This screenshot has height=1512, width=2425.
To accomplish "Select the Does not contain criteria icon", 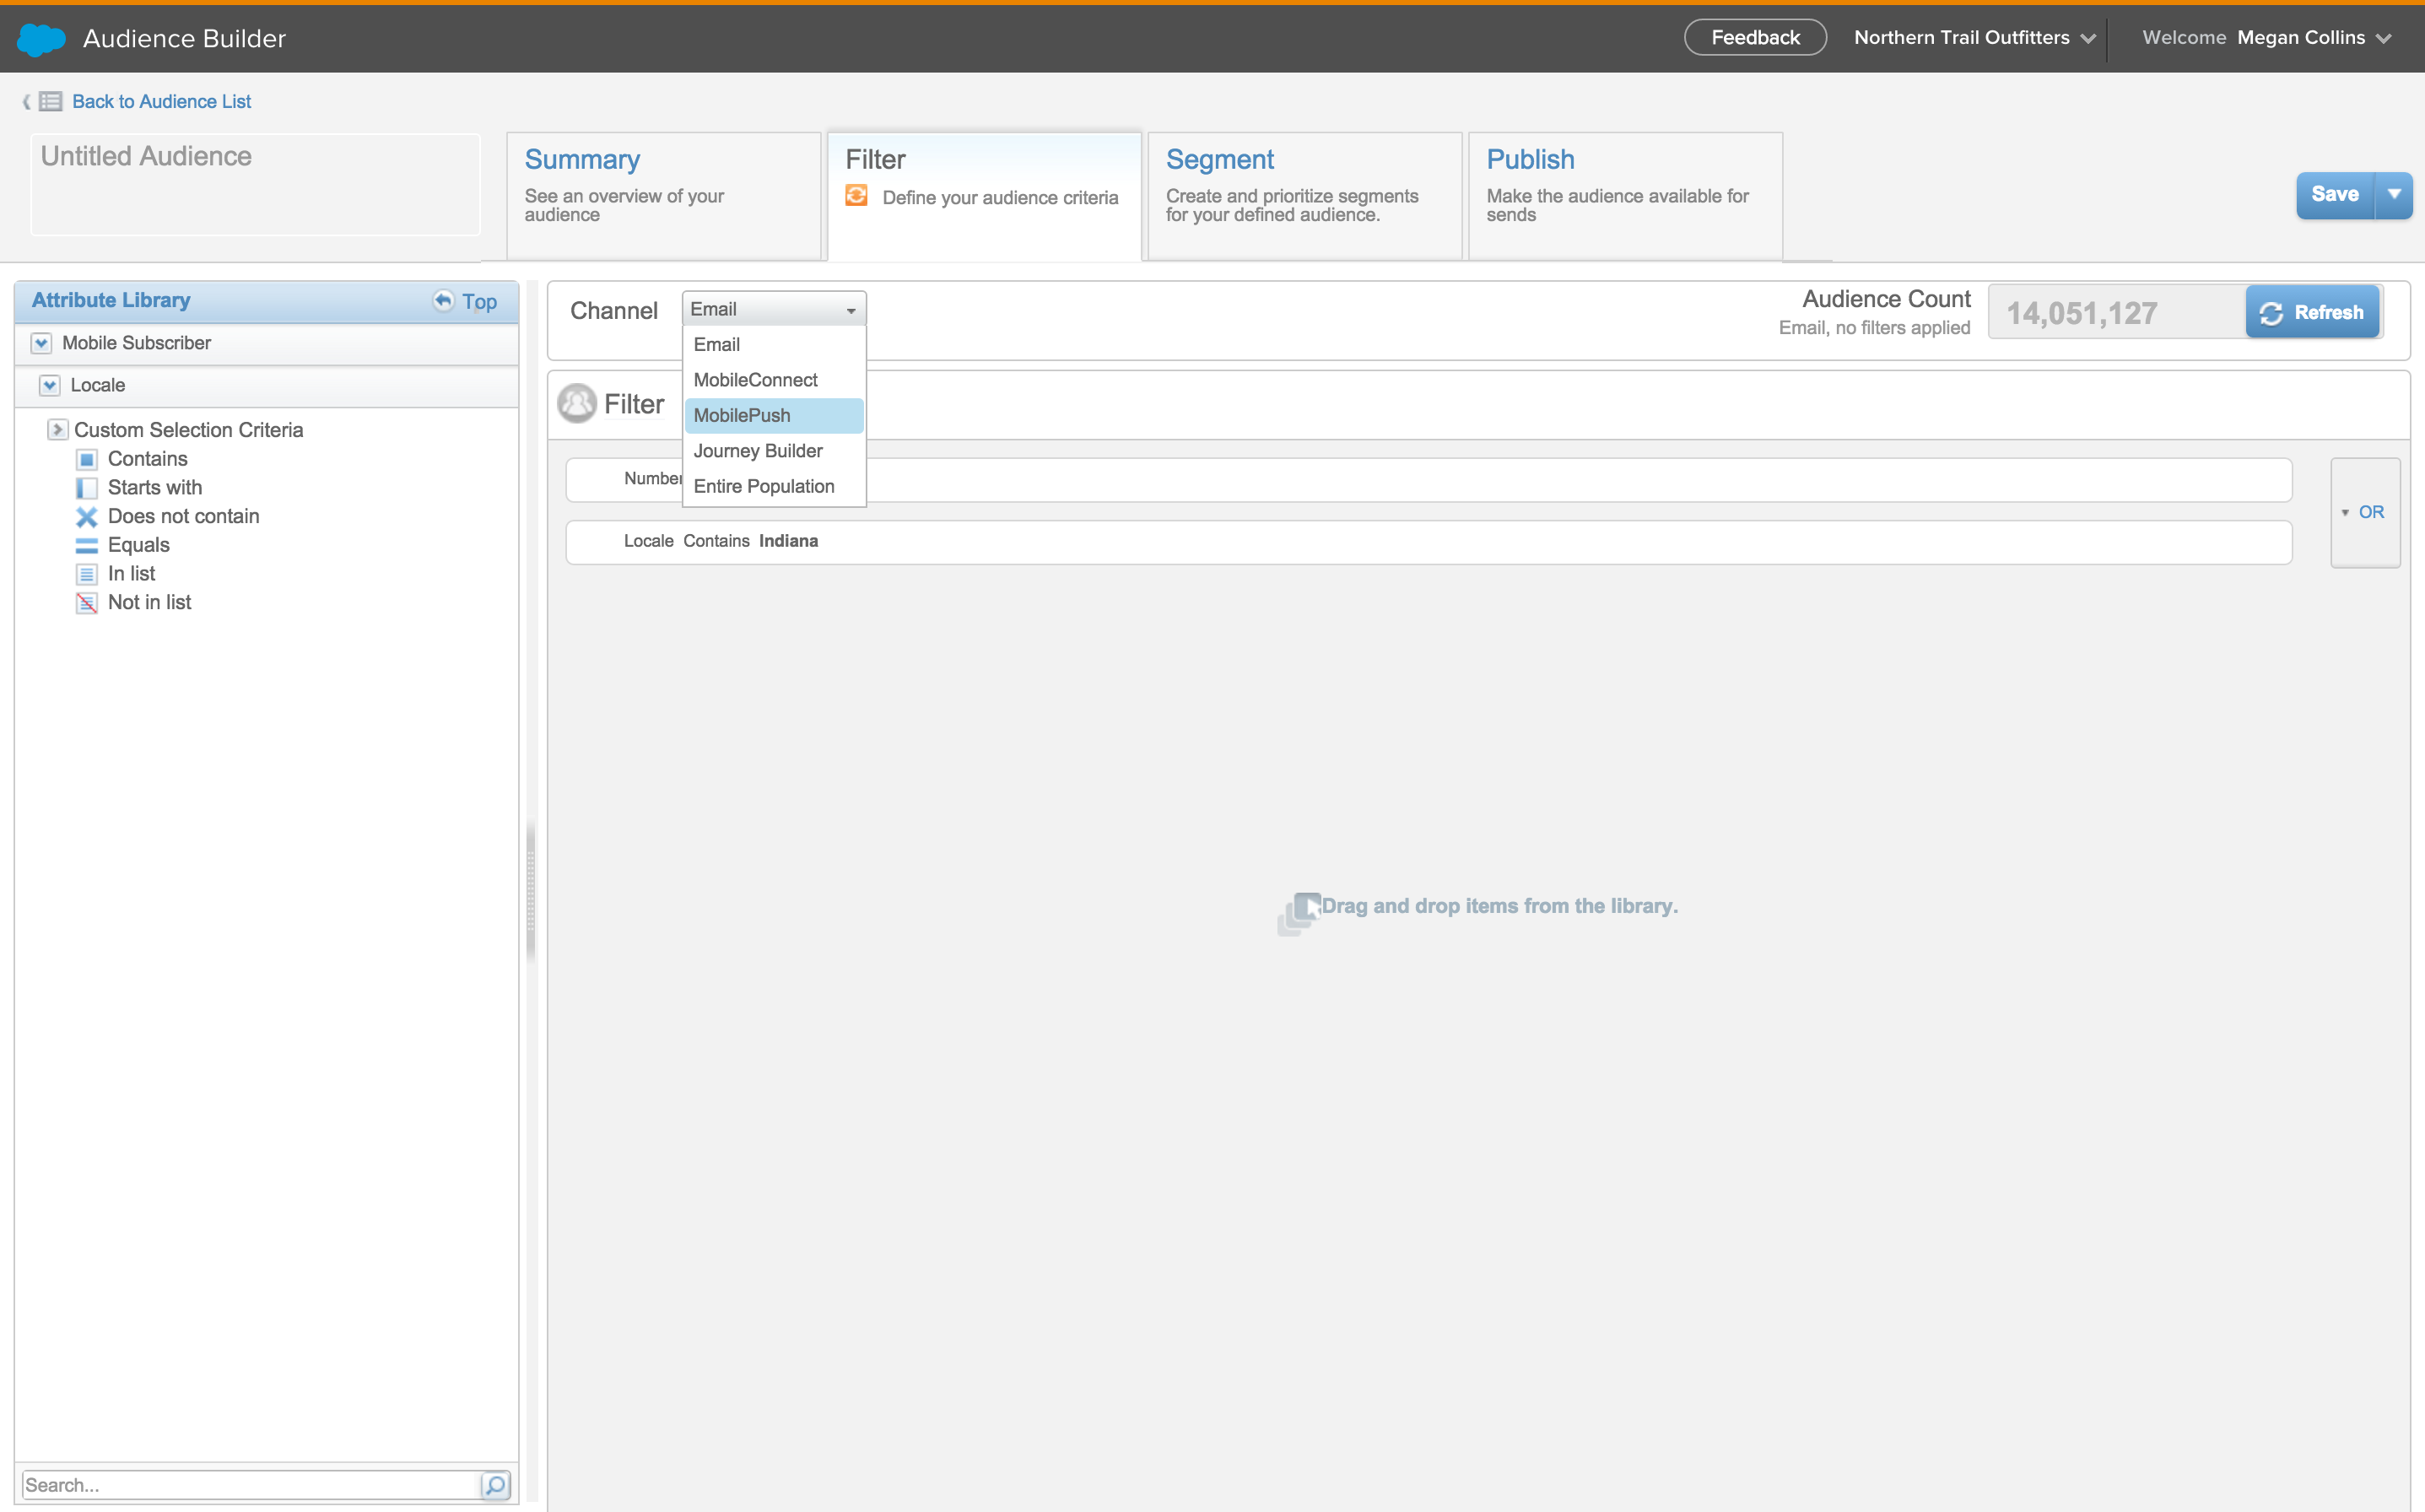I will click(88, 516).
